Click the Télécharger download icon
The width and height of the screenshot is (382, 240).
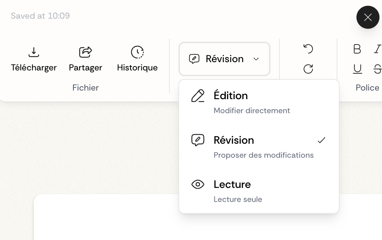34,52
